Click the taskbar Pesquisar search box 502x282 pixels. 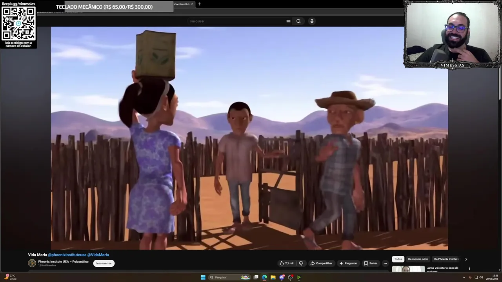(x=230, y=277)
